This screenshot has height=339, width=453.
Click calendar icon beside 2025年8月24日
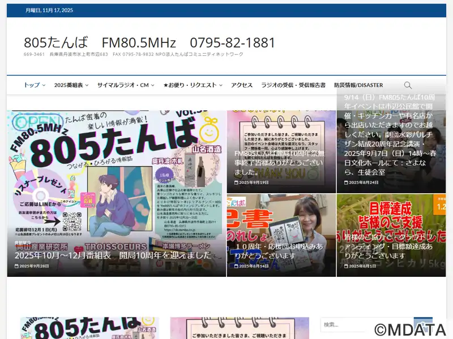[x=346, y=182]
